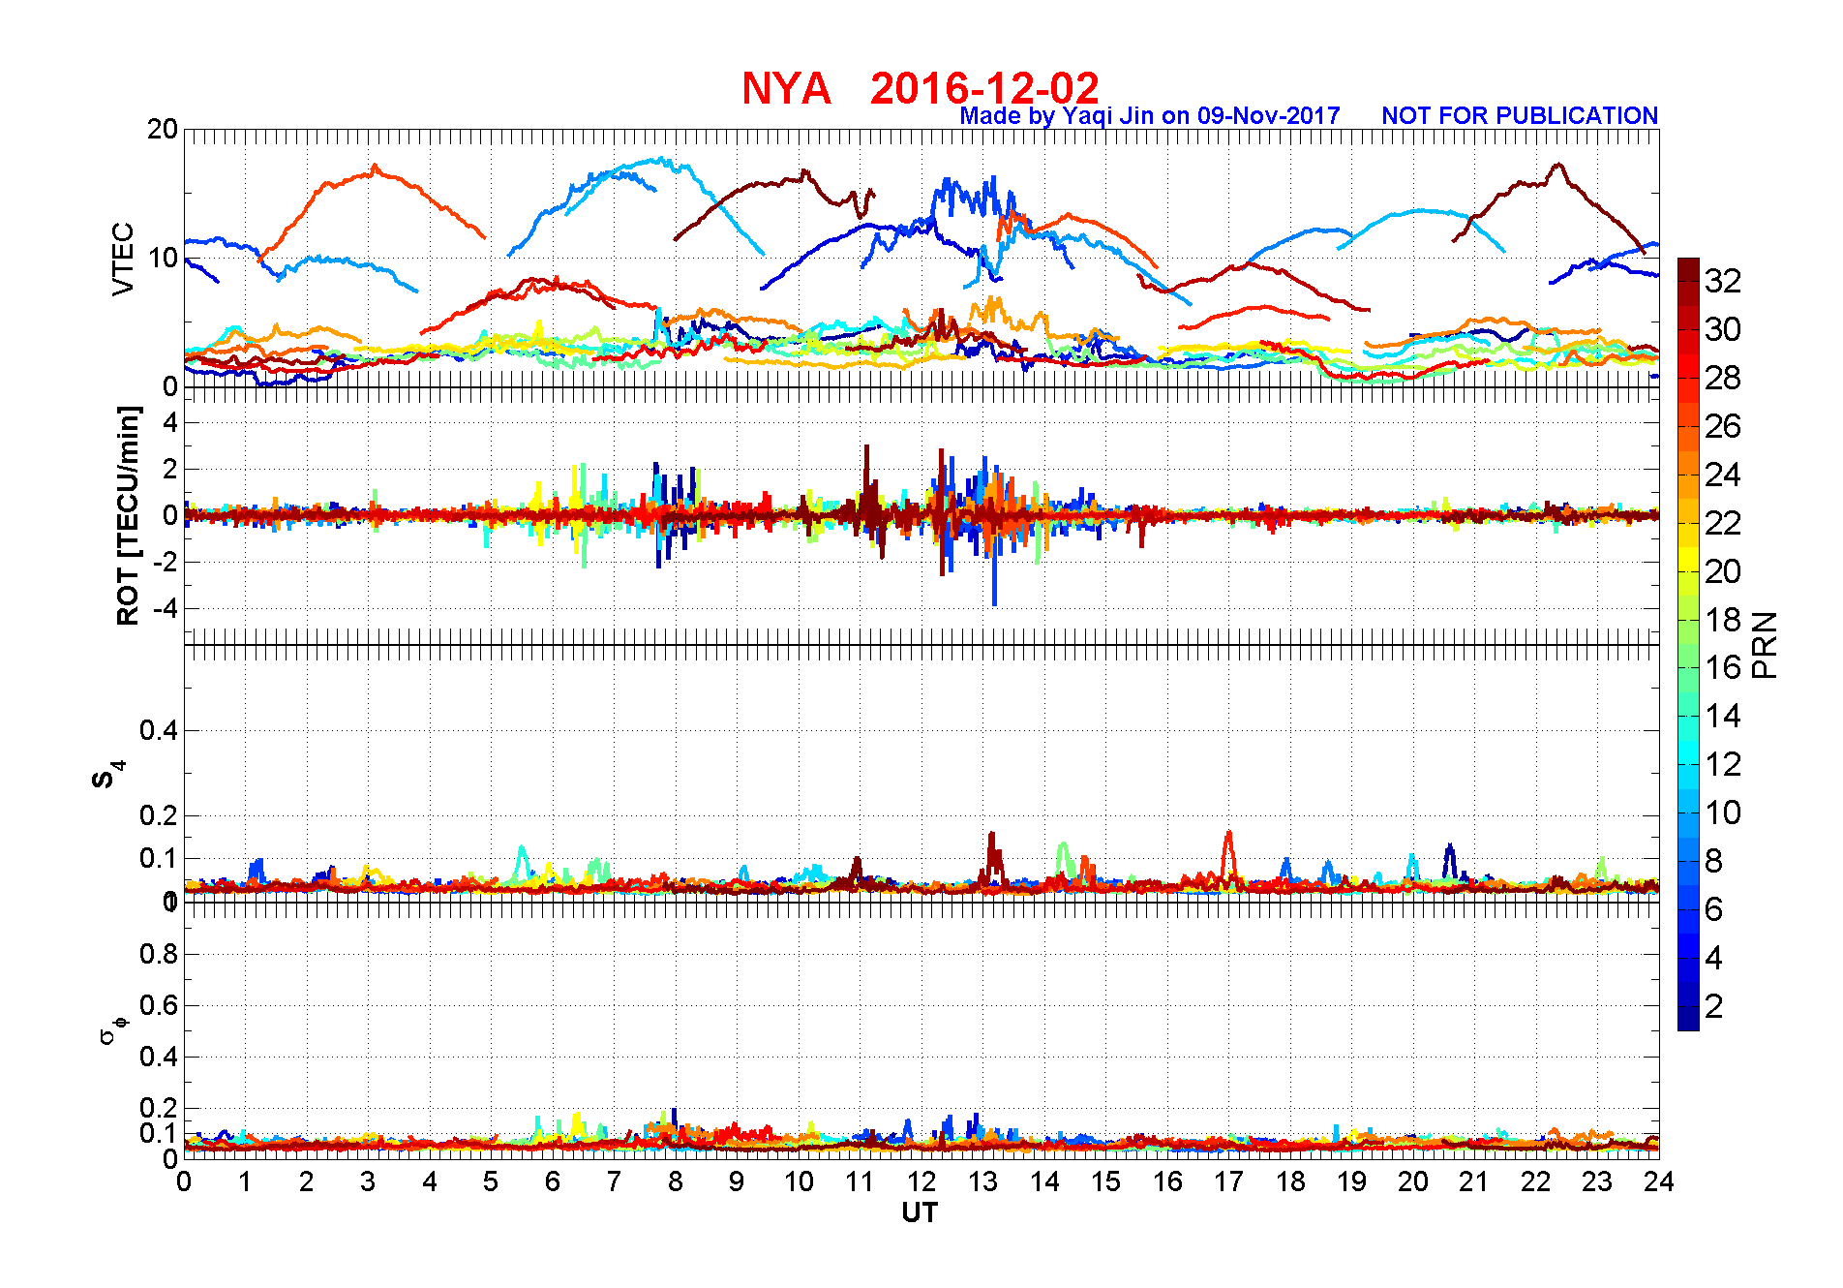Click the plot title "NYA 2016-12-02"
1843x1288 pixels.
pyautogui.click(x=921, y=88)
